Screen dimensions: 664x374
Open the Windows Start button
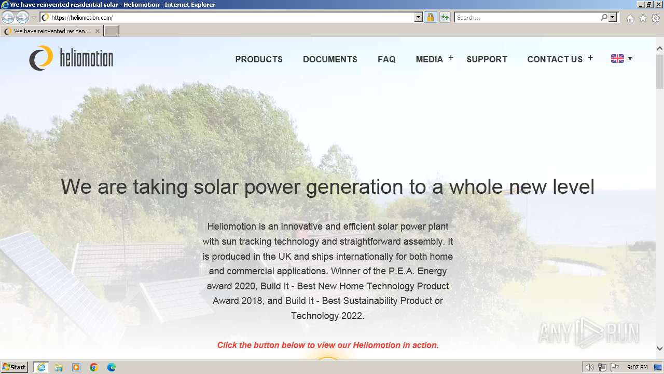point(15,367)
